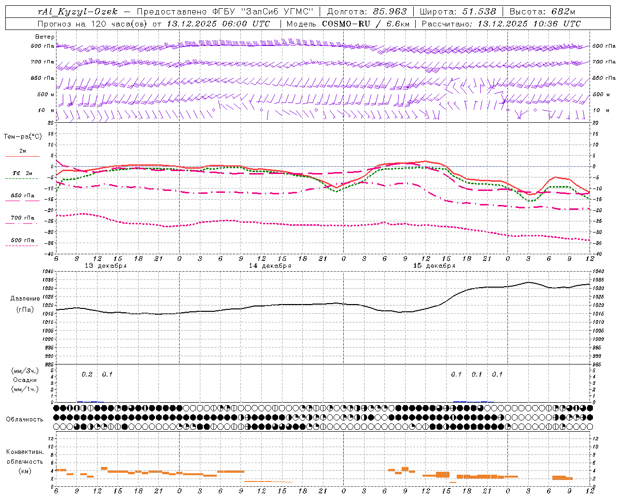
Task: Click the (гПа) unit label under Давление
Action: coord(25,309)
